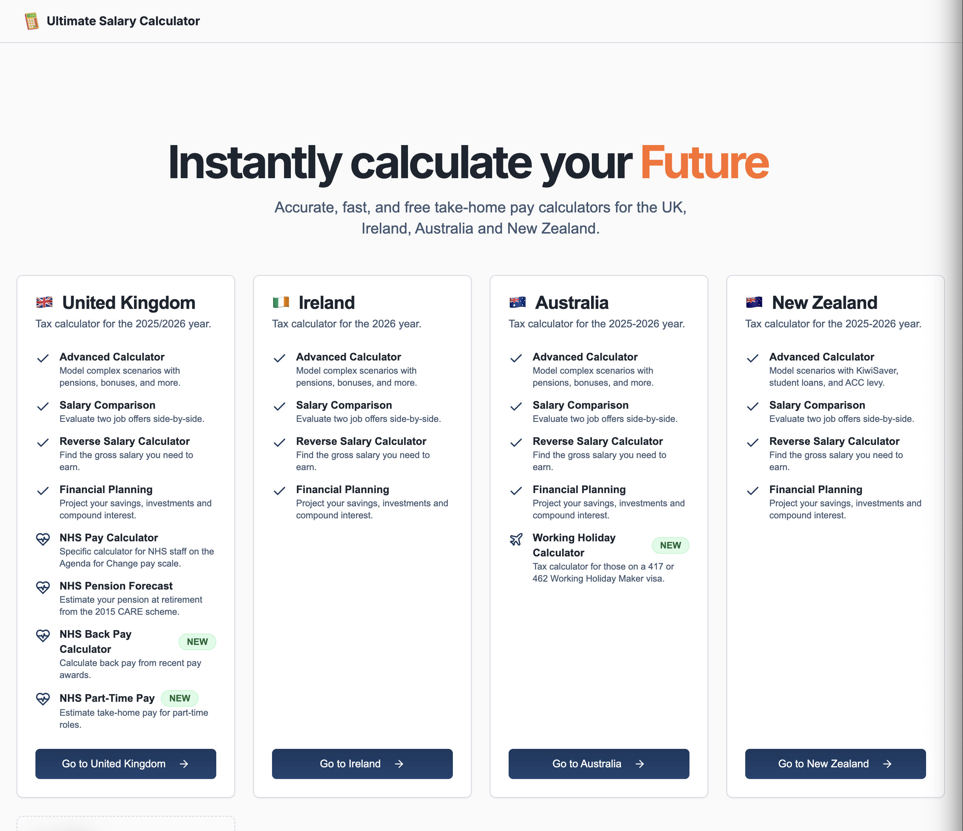Image resolution: width=963 pixels, height=831 pixels.
Task: Click the arrow inside the Go to Ireland button
Action: click(400, 764)
